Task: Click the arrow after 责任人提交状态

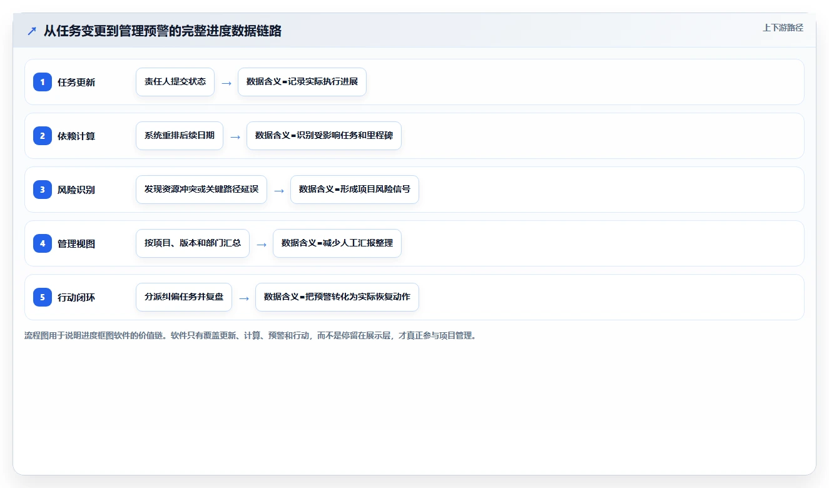Action: [x=226, y=83]
